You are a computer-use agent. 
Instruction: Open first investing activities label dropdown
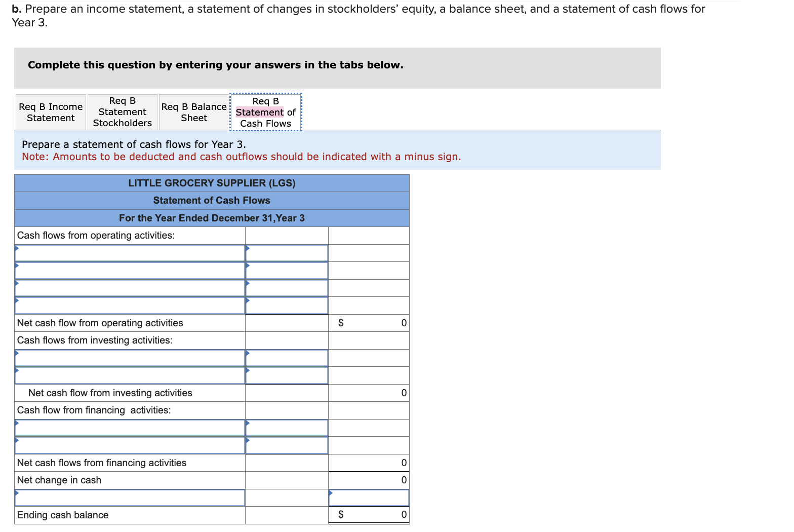click(x=130, y=358)
